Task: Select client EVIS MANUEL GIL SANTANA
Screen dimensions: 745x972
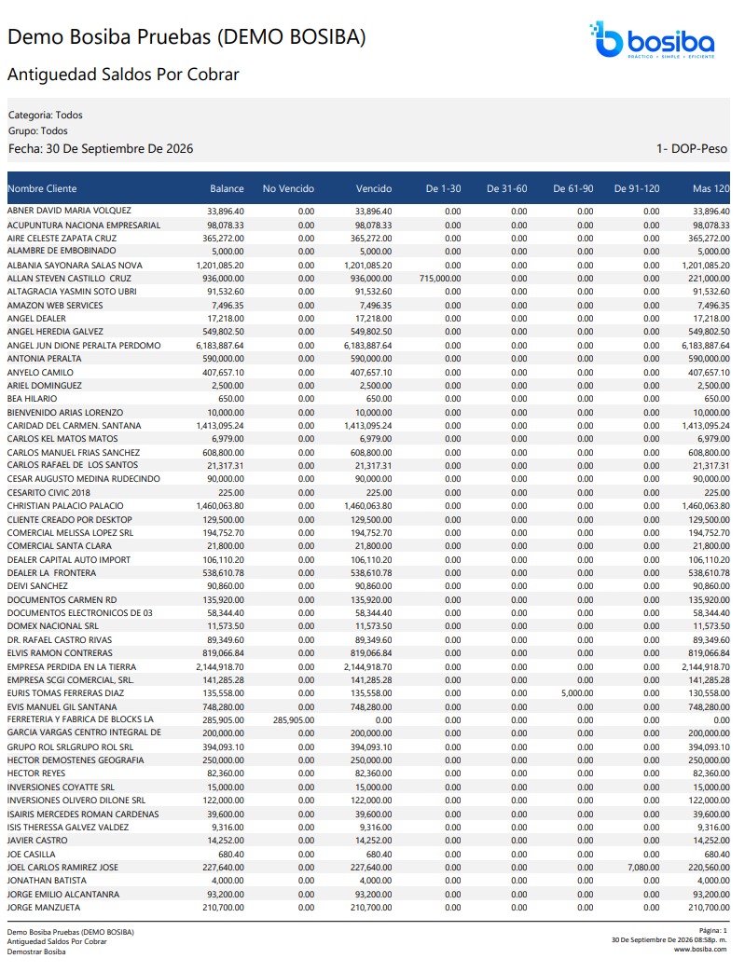Action: click(62, 707)
